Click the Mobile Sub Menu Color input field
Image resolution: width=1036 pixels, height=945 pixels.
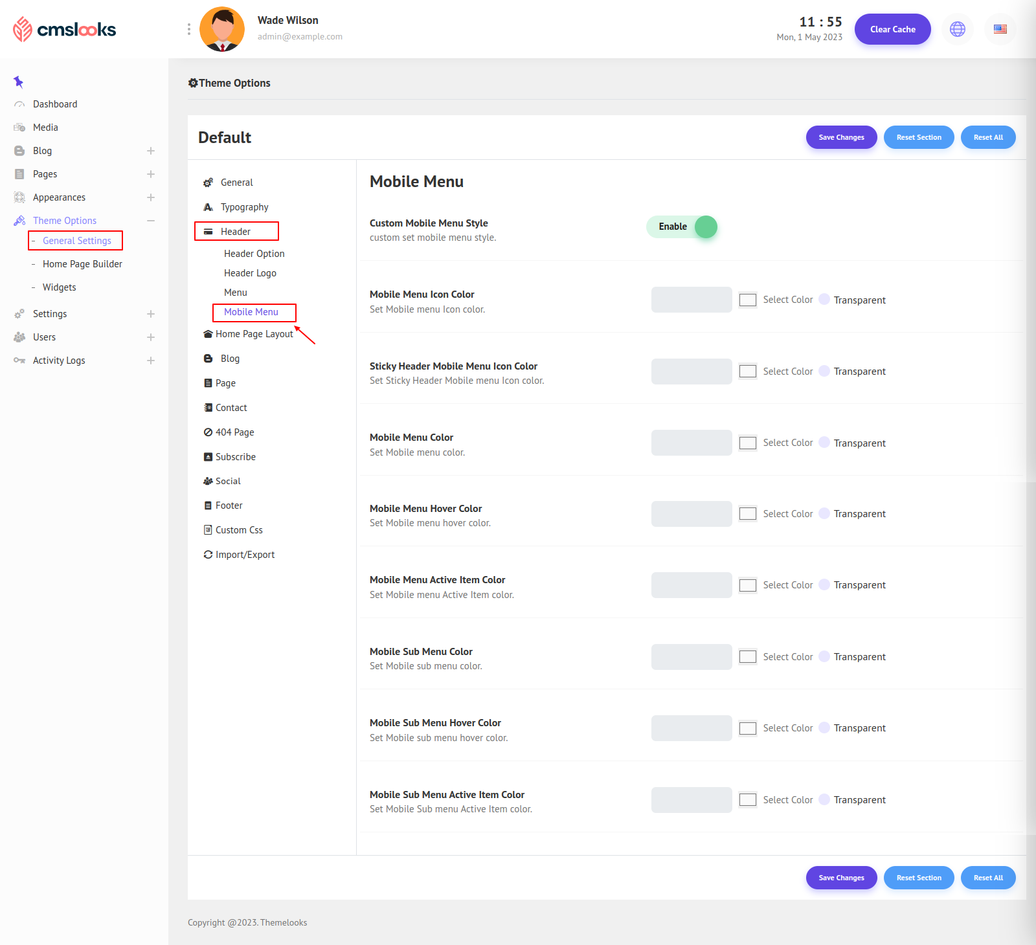pos(691,656)
